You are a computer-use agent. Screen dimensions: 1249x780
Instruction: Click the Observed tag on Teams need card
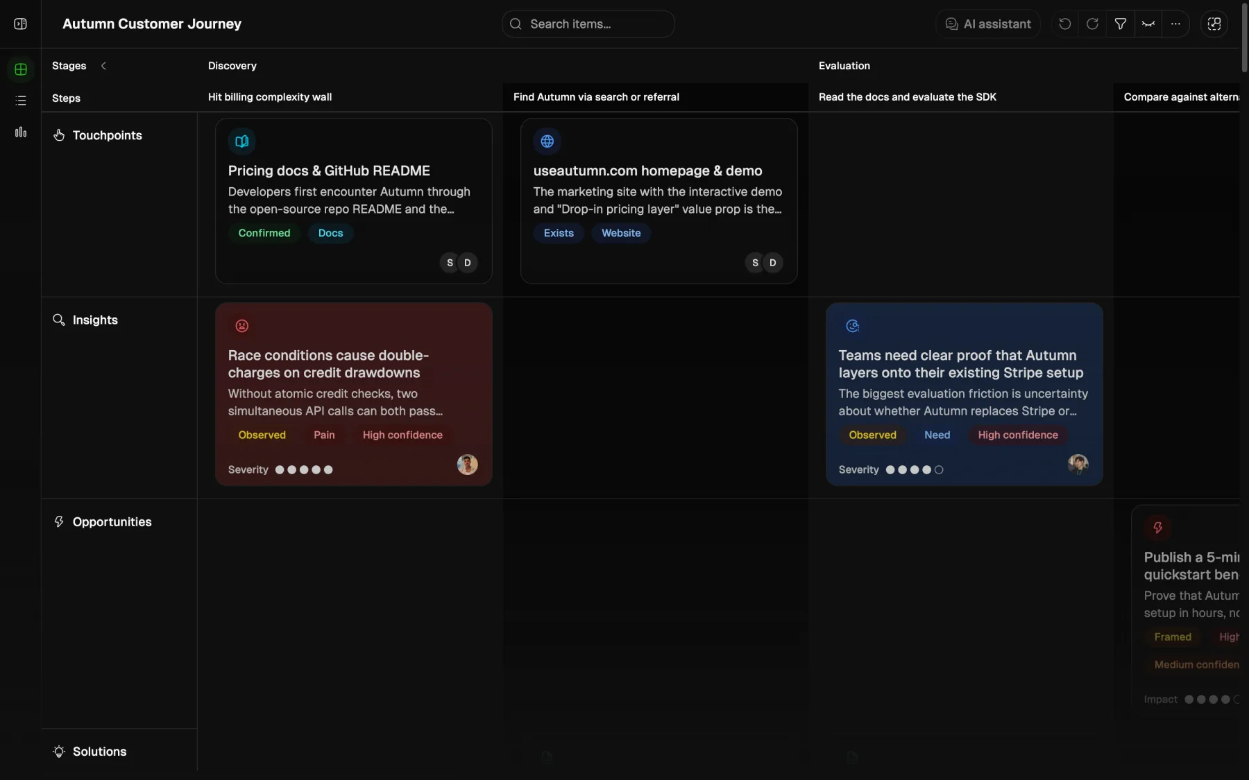point(872,435)
